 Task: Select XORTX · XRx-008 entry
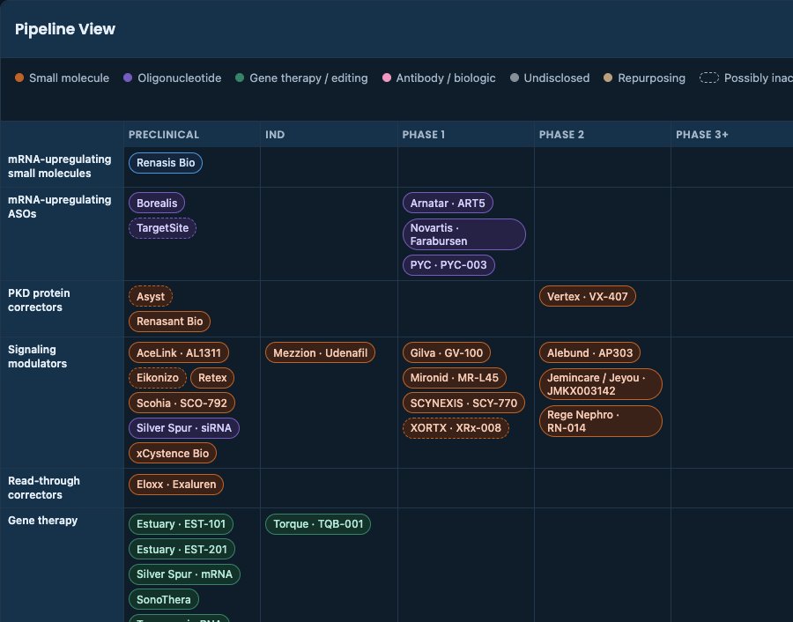[456, 428]
